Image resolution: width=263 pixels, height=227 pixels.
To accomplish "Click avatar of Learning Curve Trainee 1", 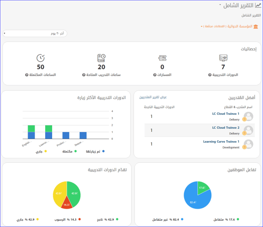I will pyautogui.click(x=249, y=144).
